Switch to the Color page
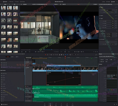 61,104
